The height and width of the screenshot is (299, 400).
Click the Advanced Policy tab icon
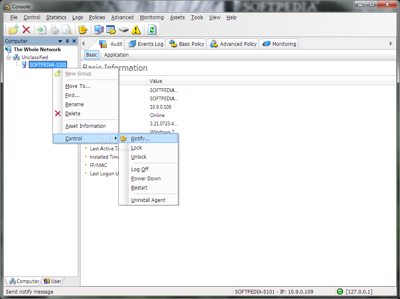(214, 44)
